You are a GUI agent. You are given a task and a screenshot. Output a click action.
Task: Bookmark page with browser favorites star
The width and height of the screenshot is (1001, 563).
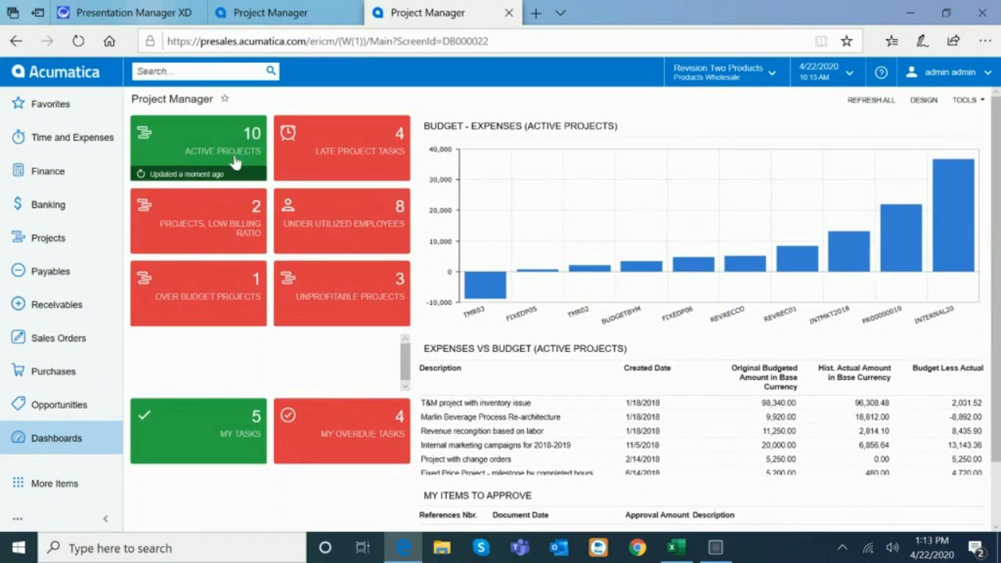coord(846,41)
